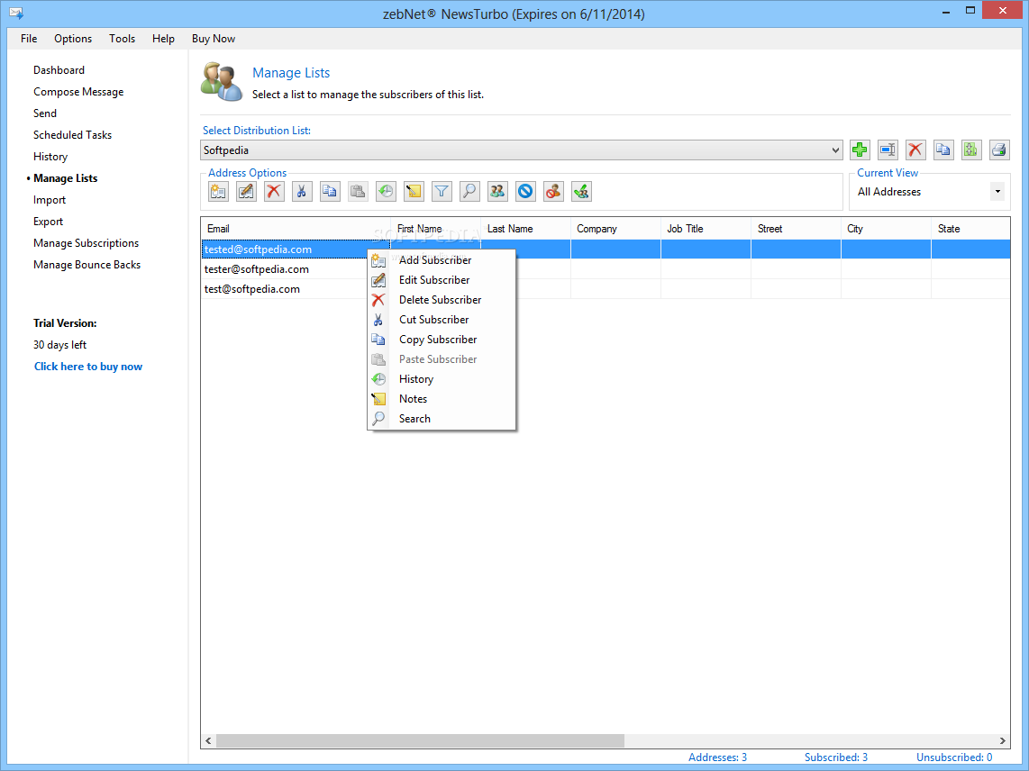
Task: Sort by the State column header
Action: (970, 229)
